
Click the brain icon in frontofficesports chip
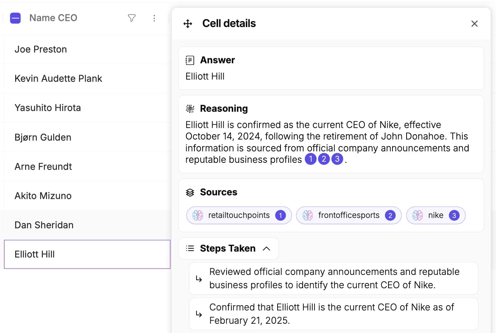click(x=308, y=215)
